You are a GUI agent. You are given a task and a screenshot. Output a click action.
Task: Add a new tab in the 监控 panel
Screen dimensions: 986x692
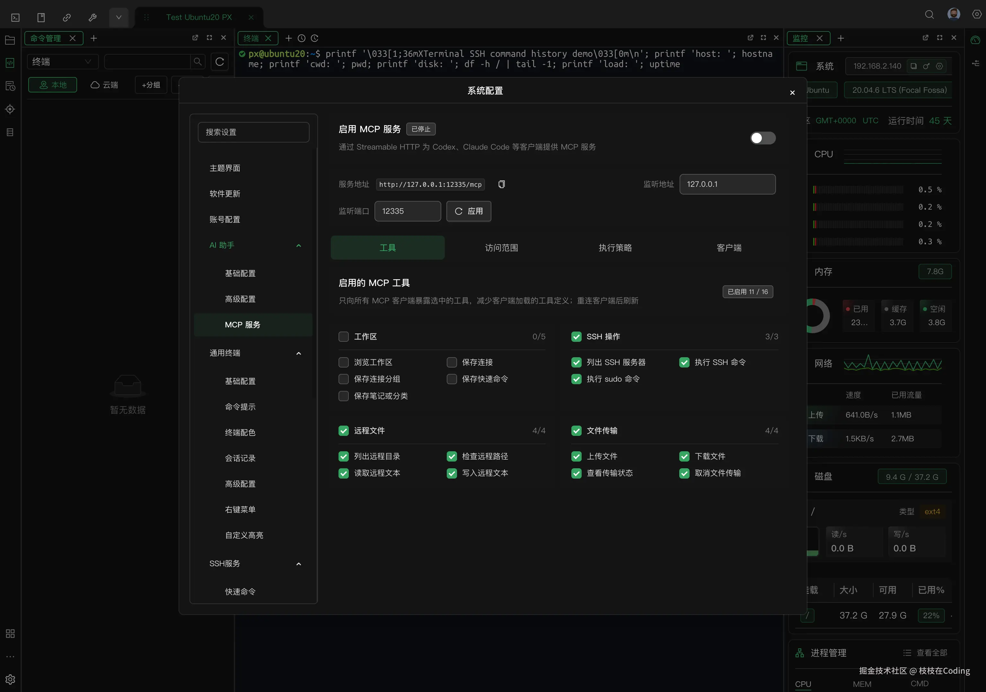click(841, 38)
